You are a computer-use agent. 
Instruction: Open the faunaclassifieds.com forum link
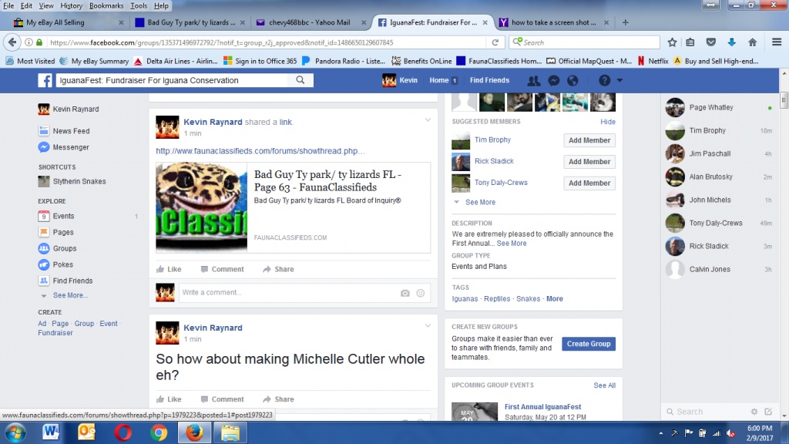tap(260, 151)
